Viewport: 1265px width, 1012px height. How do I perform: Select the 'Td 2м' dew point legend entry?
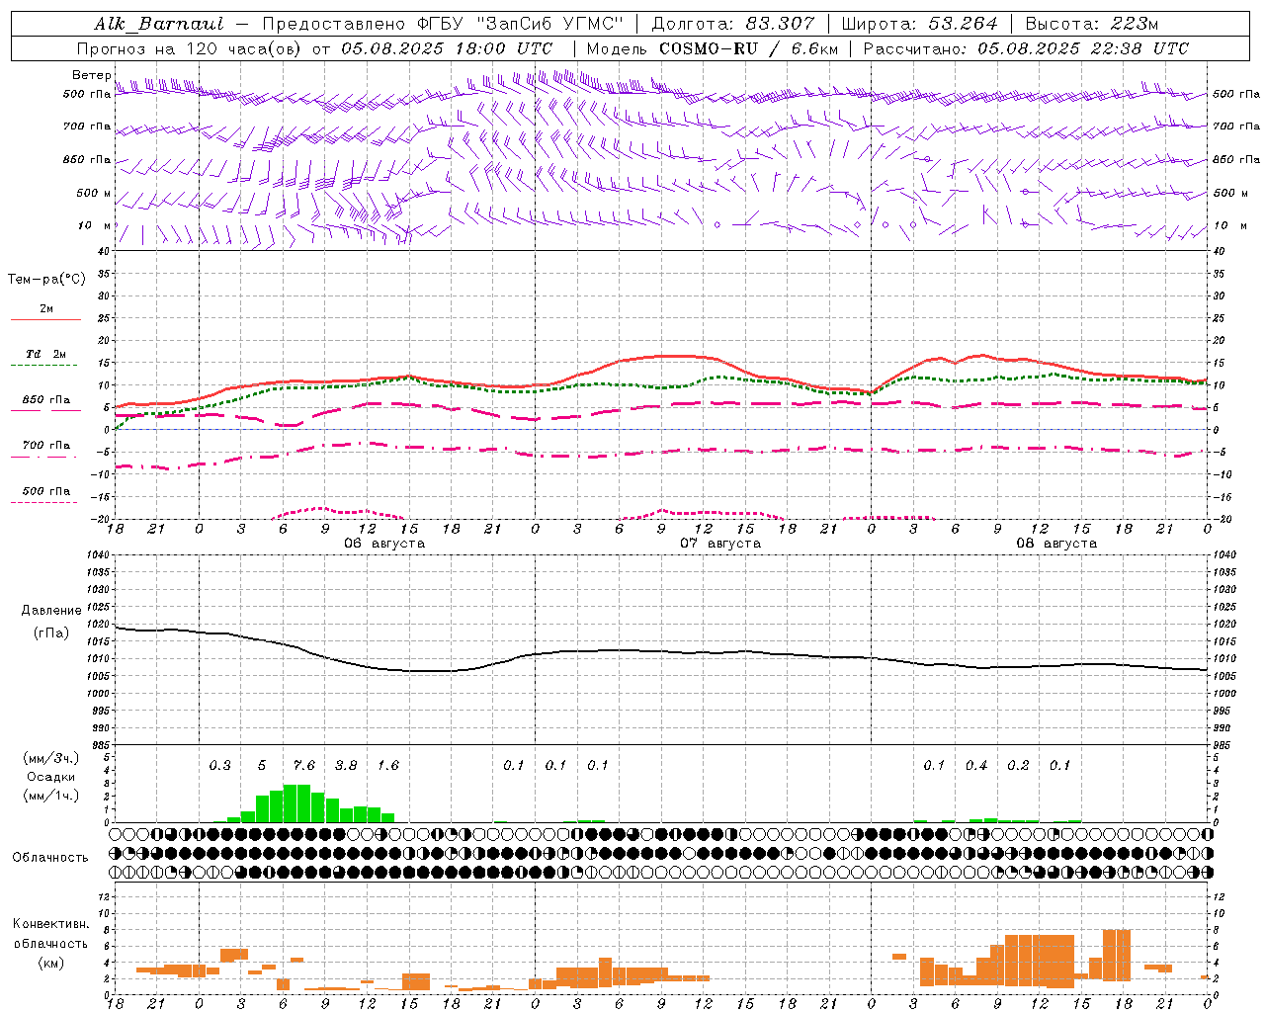pyautogui.click(x=45, y=354)
